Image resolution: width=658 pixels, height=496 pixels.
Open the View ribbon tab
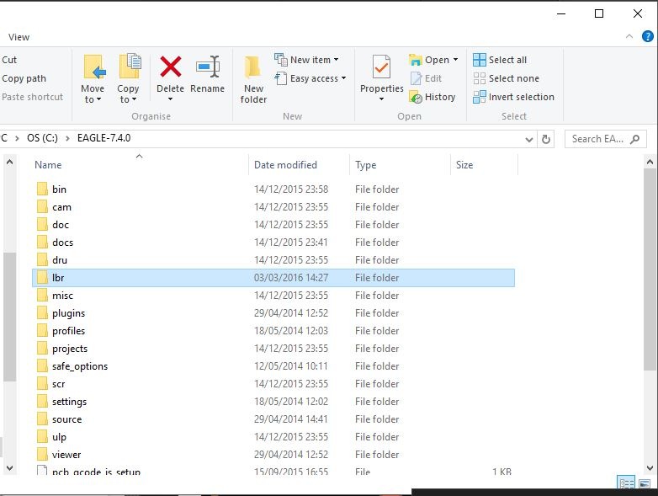point(19,37)
